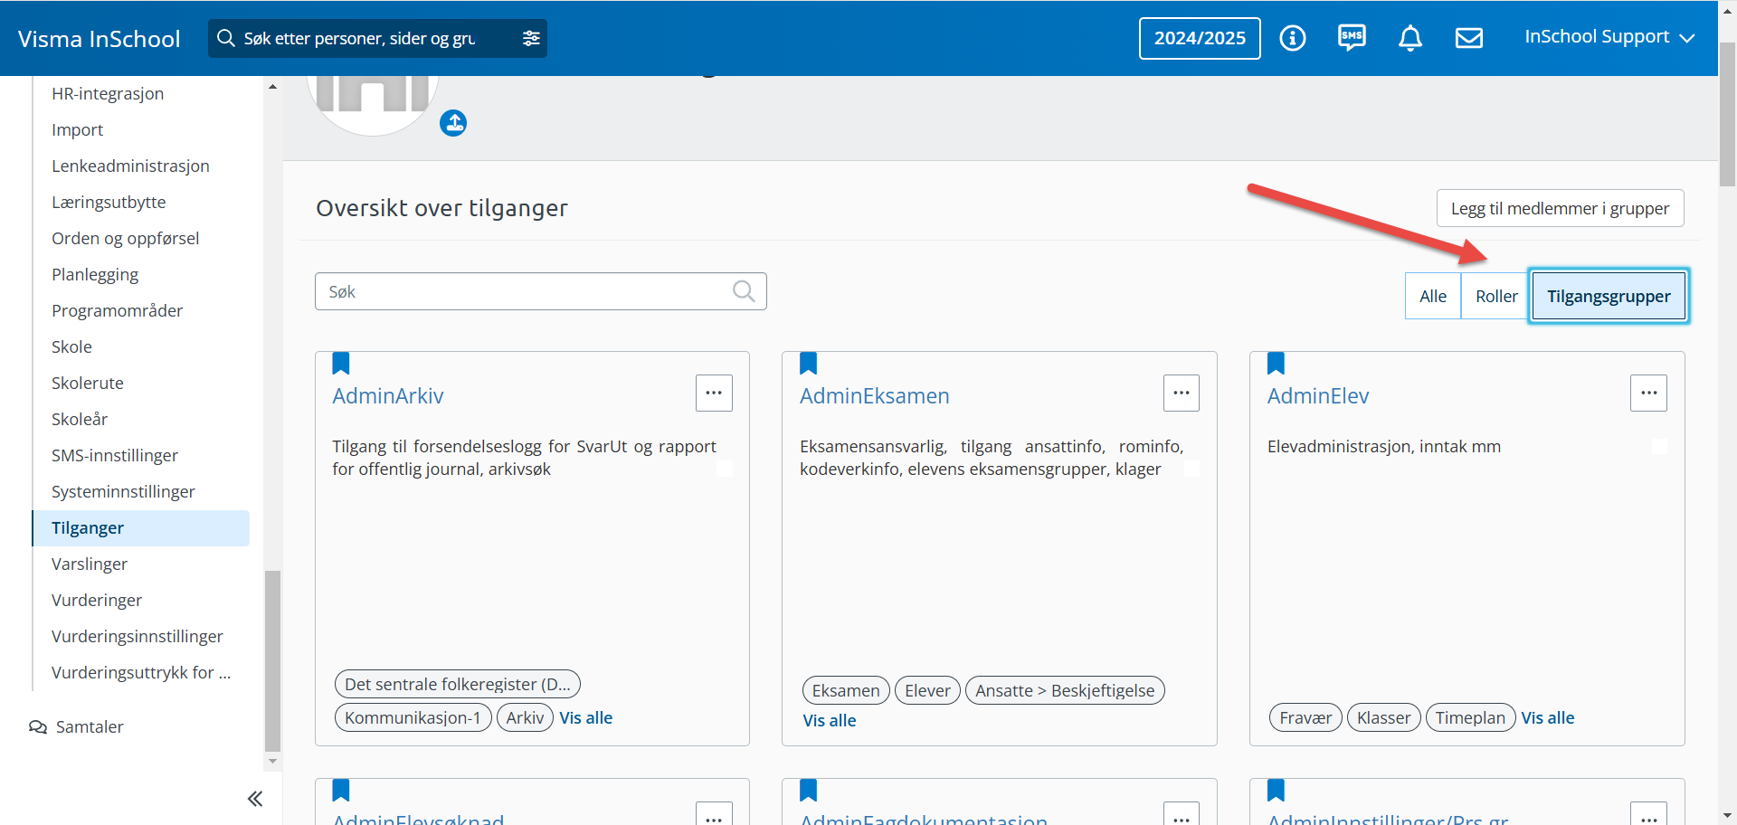Collapse sidebar with double chevron icon
Viewport: 1737px width, 825px height.
click(x=255, y=798)
